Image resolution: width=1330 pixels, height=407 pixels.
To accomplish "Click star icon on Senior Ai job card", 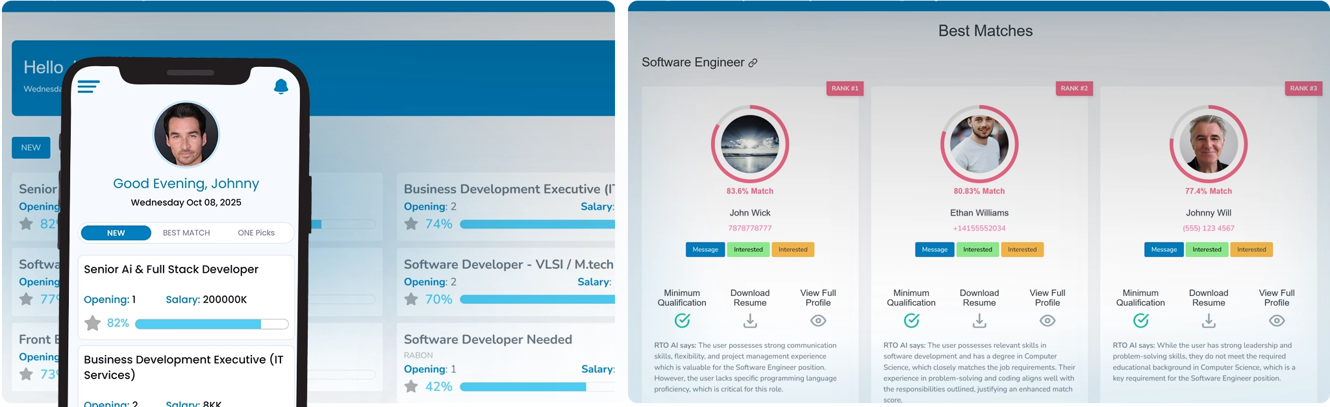I will pos(93,323).
